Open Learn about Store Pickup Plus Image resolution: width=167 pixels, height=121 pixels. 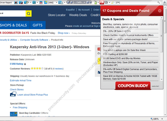33,95
